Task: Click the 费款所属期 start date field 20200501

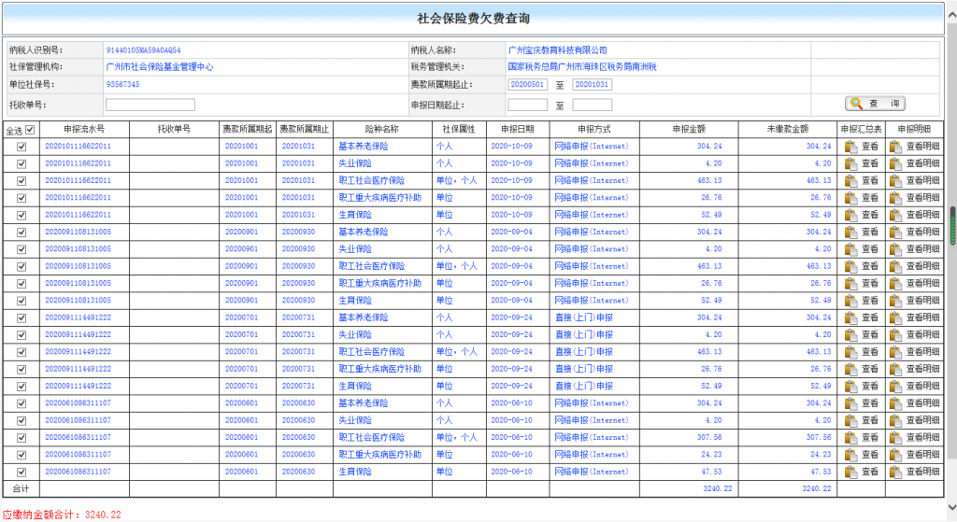Action: (527, 84)
